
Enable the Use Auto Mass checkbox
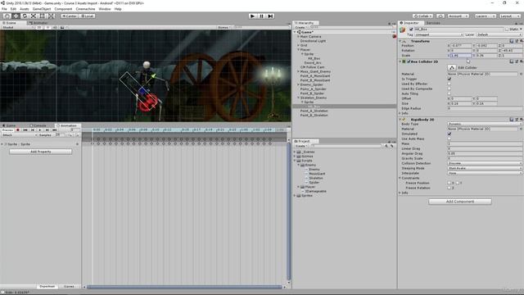click(449, 138)
